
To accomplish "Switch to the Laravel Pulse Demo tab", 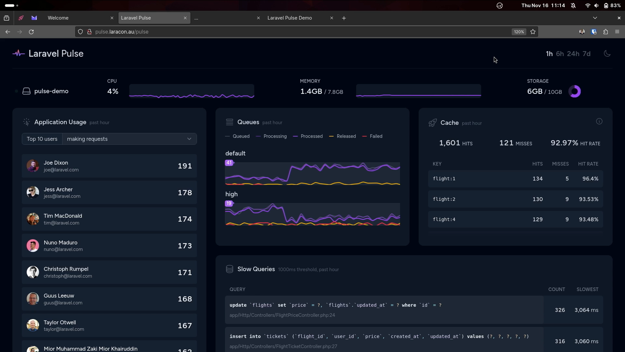I will (290, 18).
